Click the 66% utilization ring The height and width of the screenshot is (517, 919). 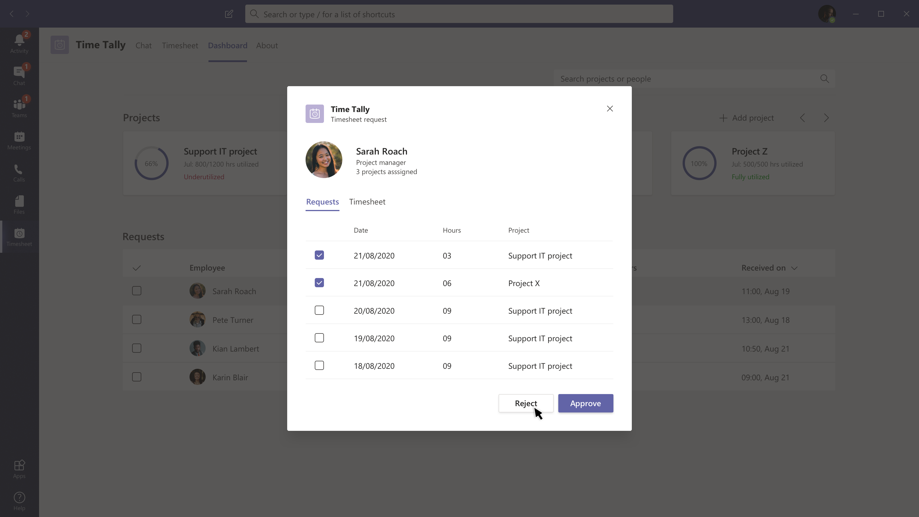(x=151, y=163)
